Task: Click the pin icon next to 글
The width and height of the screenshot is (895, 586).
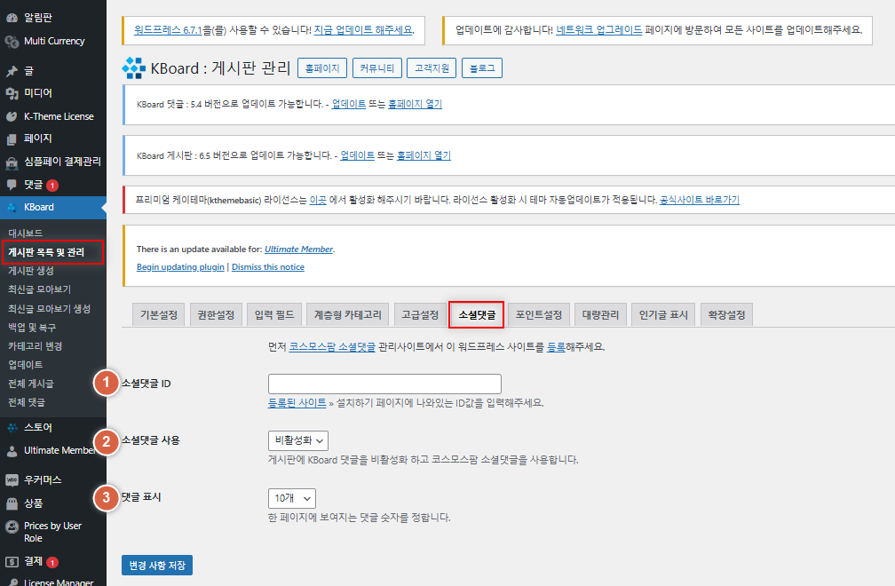Action: click(12, 71)
